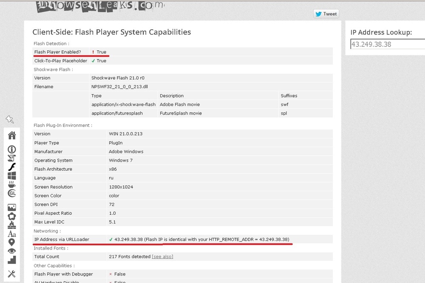
Task: Click the 'Click-To-Play Placeholder' label
Action: coord(61,61)
